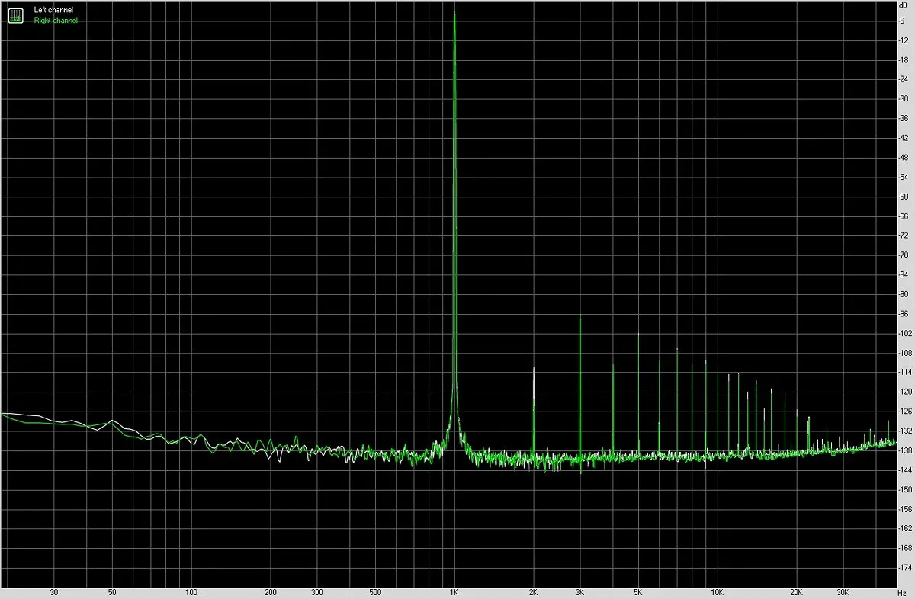Click the -60 dB scale label
Viewport: 915px width, 599px height.
click(903, 196)
